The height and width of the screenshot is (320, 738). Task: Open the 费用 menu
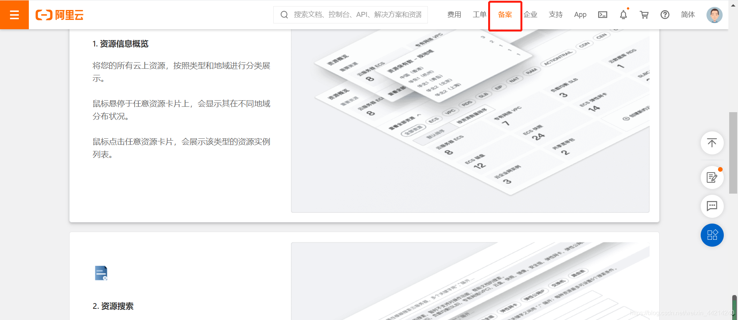tap(454, 15)
